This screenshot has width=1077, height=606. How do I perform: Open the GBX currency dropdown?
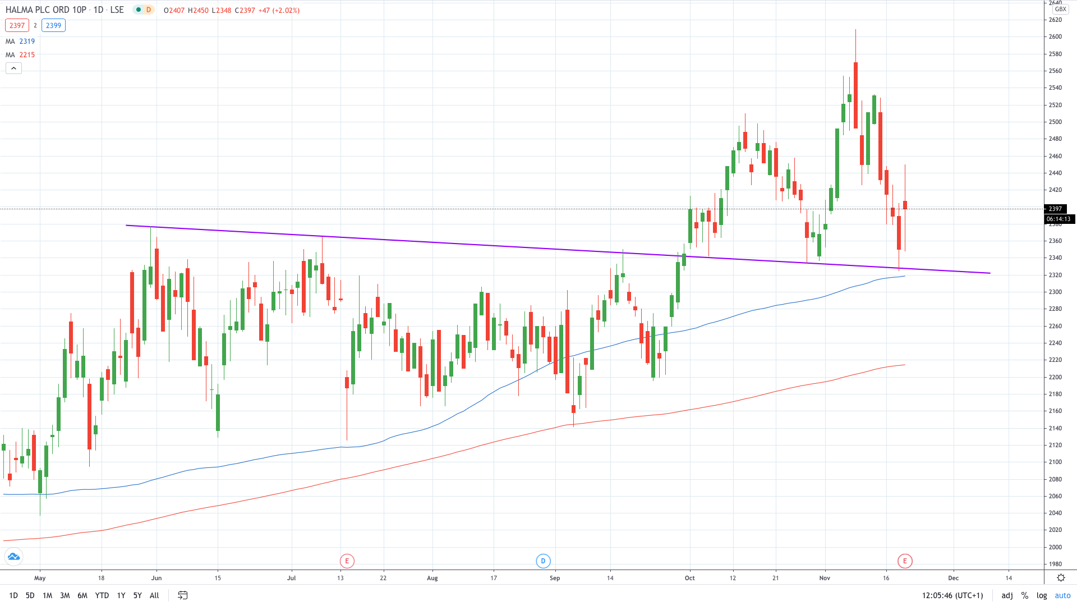(1060, 9)
